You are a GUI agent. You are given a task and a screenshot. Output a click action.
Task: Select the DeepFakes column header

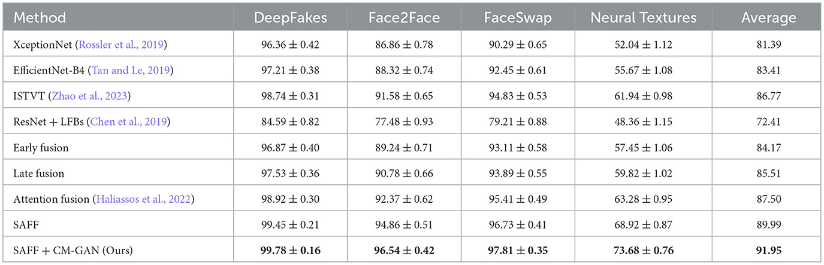[290, 17]
